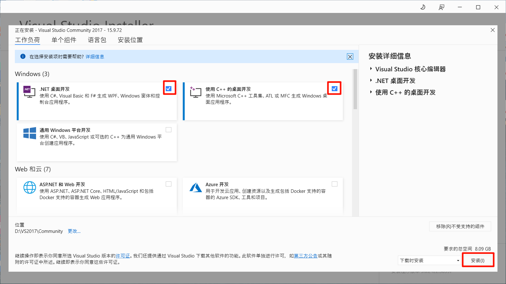Click 移除(R)不受支持的组件 button

point(460,226)
